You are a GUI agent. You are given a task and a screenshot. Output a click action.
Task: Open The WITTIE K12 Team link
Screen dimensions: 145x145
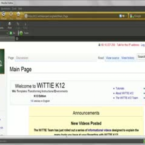[127, 98]
